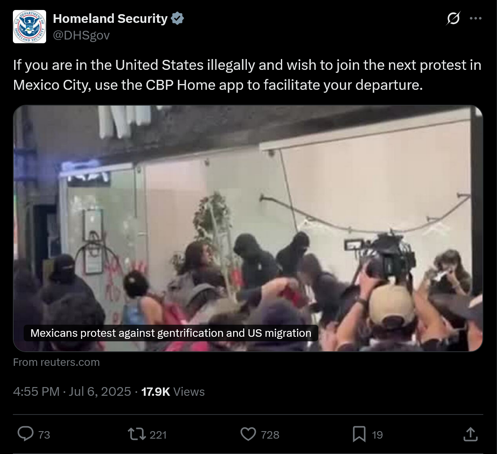Click the video caption about gentrification
The height and width of the screenshot is (454, 497).
[171, 333]
